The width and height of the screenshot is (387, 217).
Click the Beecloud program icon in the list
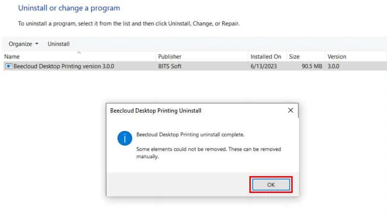pos(9,66)
